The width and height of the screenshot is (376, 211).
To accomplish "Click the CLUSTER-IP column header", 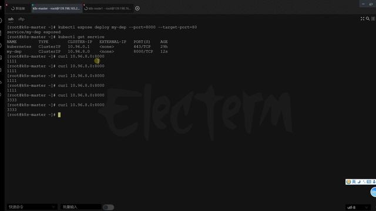I will click(80, 42).
